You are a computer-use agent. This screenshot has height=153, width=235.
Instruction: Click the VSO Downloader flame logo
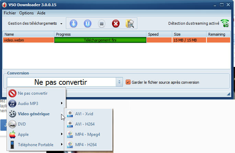click(4, 5)
